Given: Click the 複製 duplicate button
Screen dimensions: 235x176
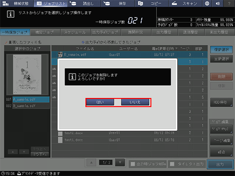Looking at the screenshot, I should [221, 86].
